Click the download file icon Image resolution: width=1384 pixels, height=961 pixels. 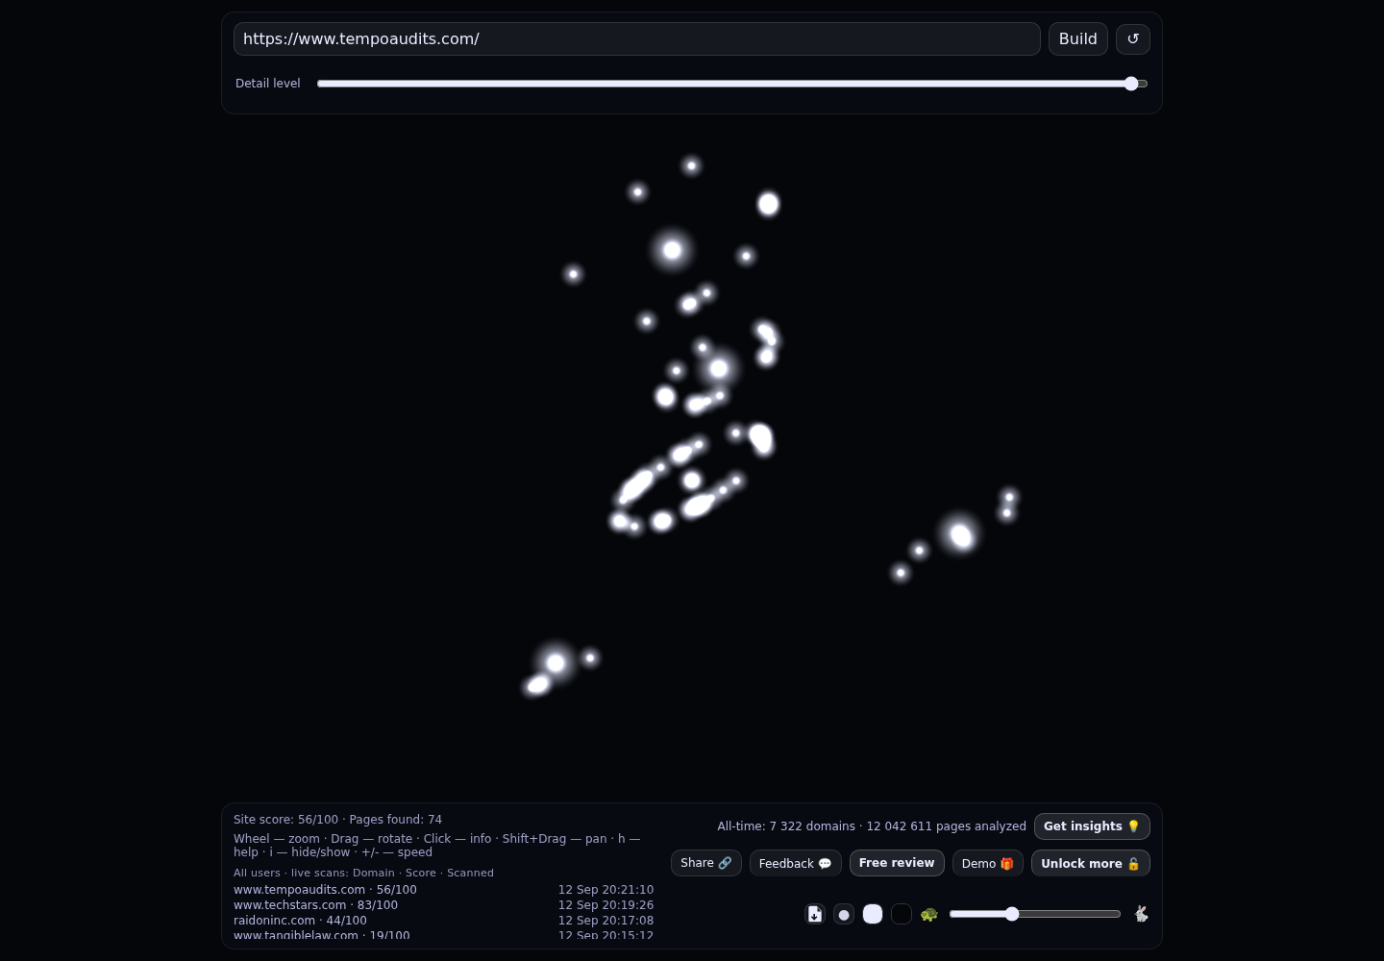click(x=815, y=914)
